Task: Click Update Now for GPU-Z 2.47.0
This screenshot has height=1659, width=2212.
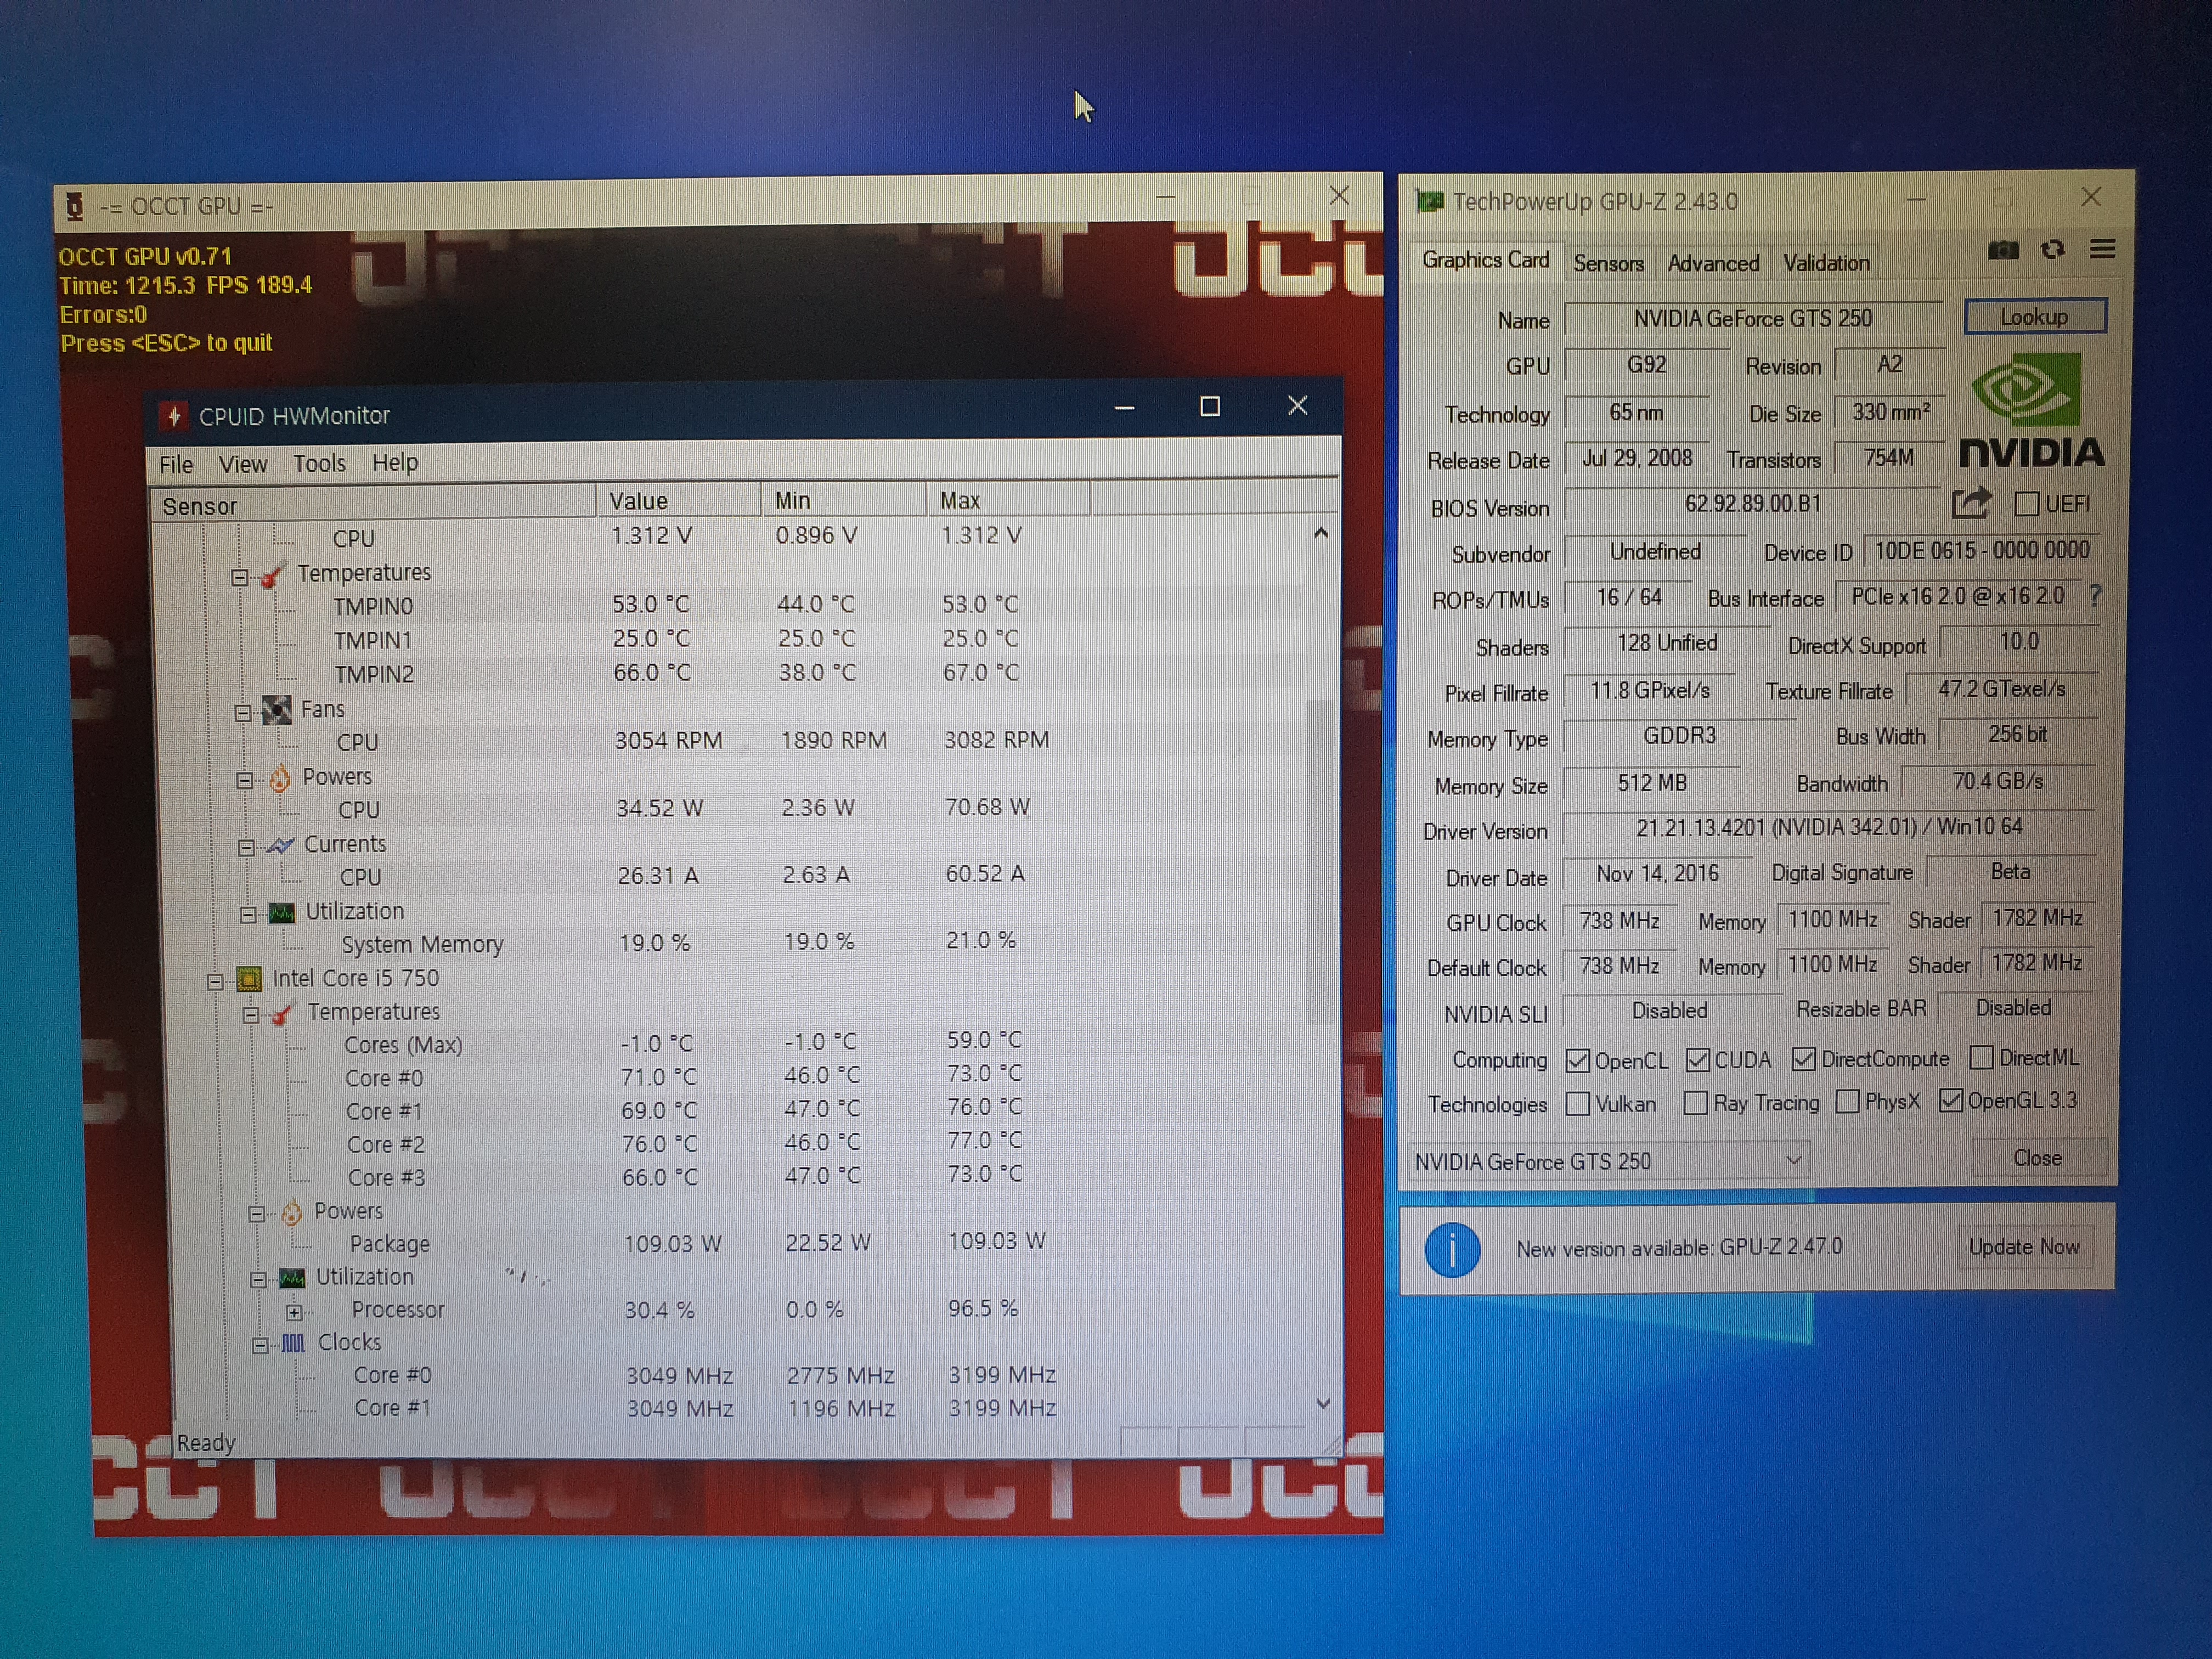Action: 2024,1247
